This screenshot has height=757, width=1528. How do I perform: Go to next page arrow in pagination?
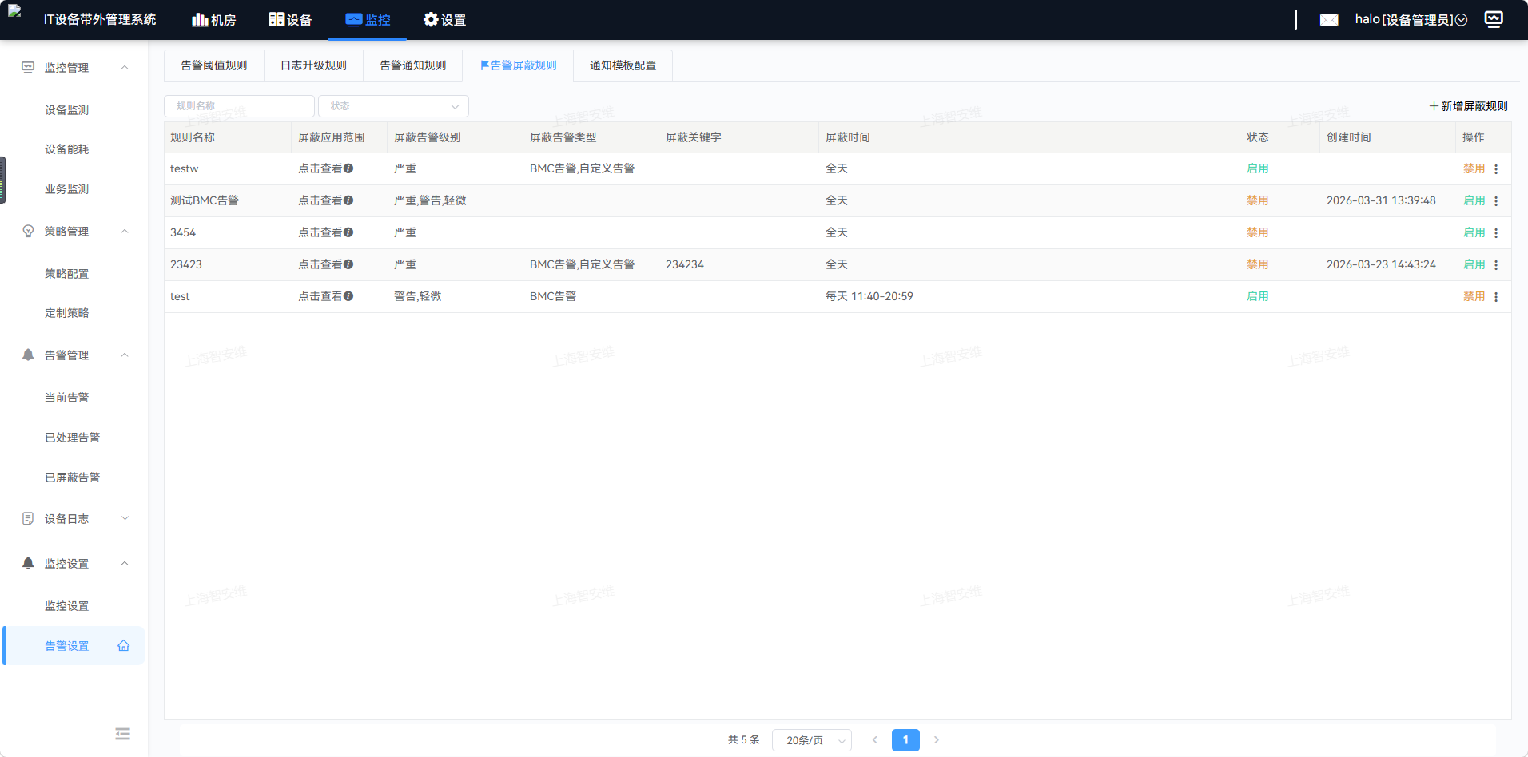point(937,740)
